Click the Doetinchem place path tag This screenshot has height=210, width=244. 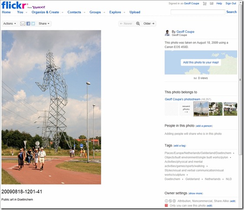(x=198, y=153)
